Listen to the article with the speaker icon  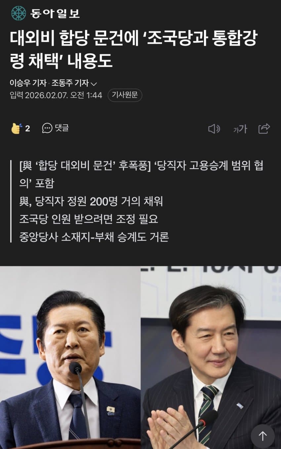coord(214,129)
